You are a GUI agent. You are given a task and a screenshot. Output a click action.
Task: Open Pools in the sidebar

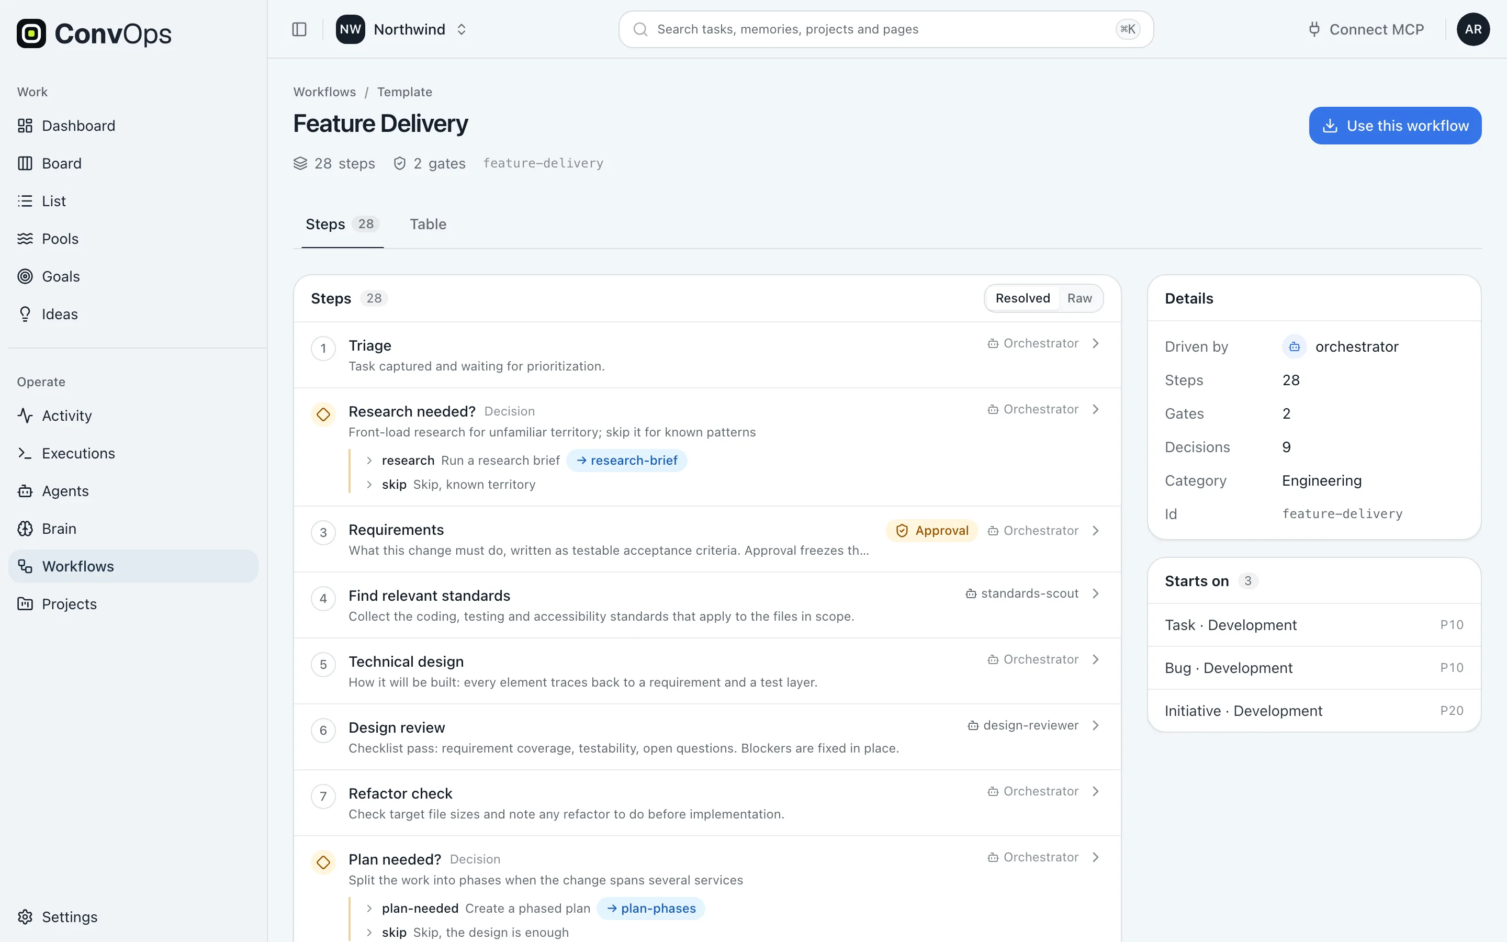click(133, 239)
